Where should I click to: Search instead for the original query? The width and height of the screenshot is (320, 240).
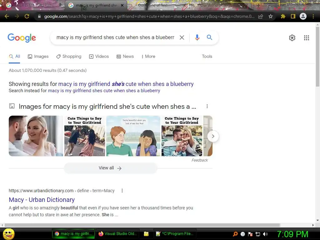(x=104, y=91)
